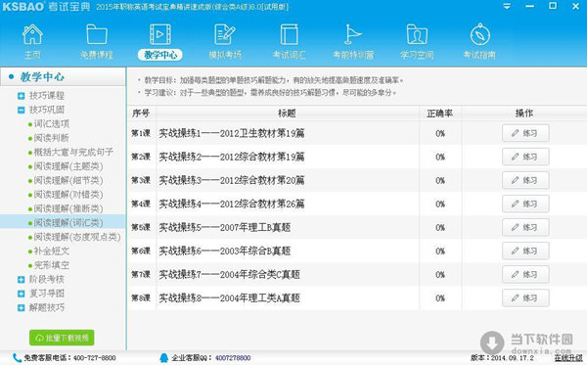Expand the 技巧课程 tree node
The image size is (587, 365).
point(22,96)
